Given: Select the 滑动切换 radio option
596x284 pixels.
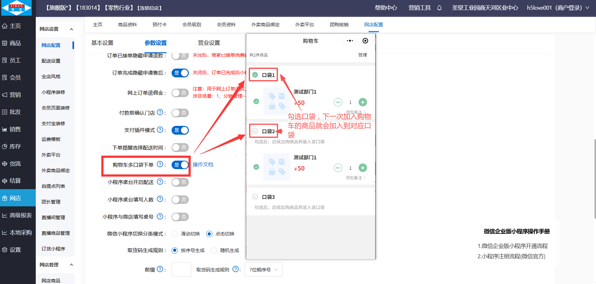Looking at the screenshot, I should (x=175, y=234).
